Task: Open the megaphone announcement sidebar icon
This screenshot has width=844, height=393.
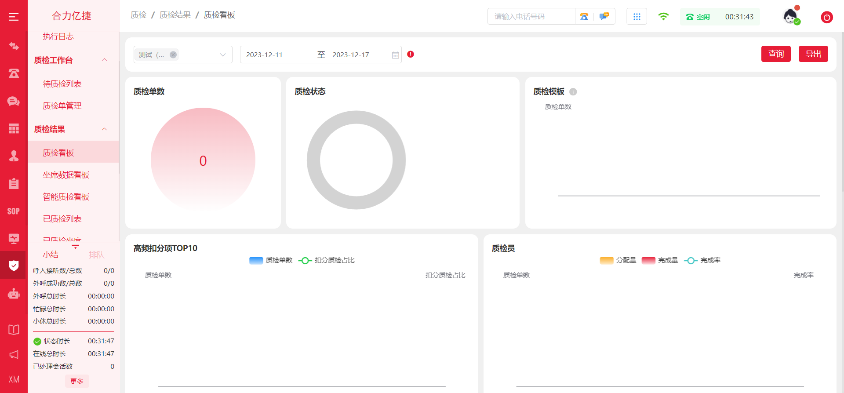Action: pyautogui.click(x=14, y=354)
